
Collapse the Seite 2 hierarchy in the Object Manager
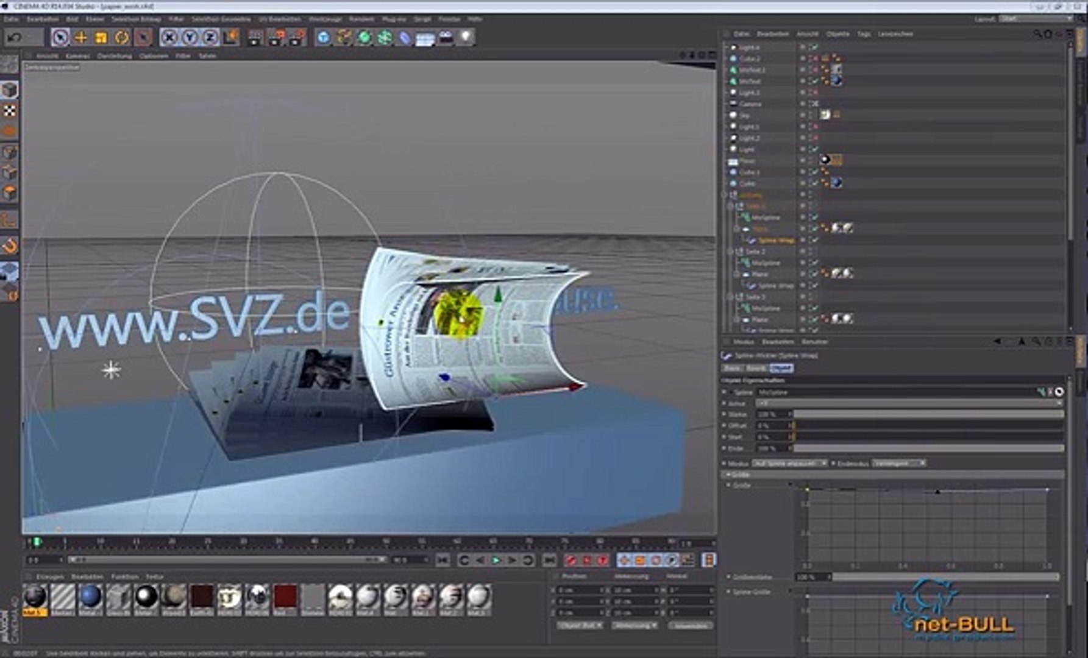click(x=730, y=250)
